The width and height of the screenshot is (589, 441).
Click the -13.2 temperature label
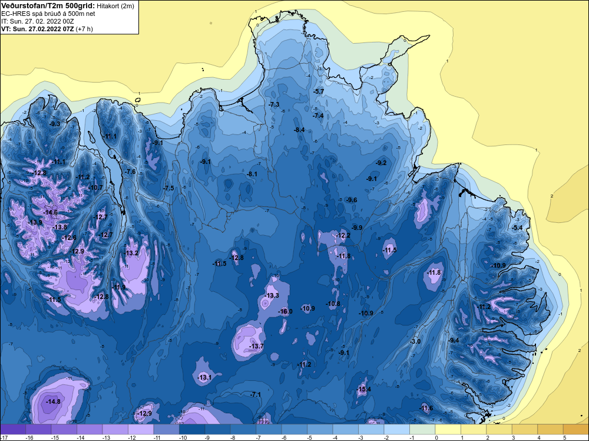point(131,253)
